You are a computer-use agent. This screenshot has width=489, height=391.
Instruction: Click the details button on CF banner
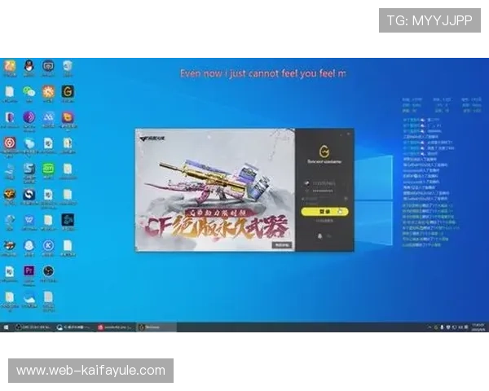click(282, 245)
